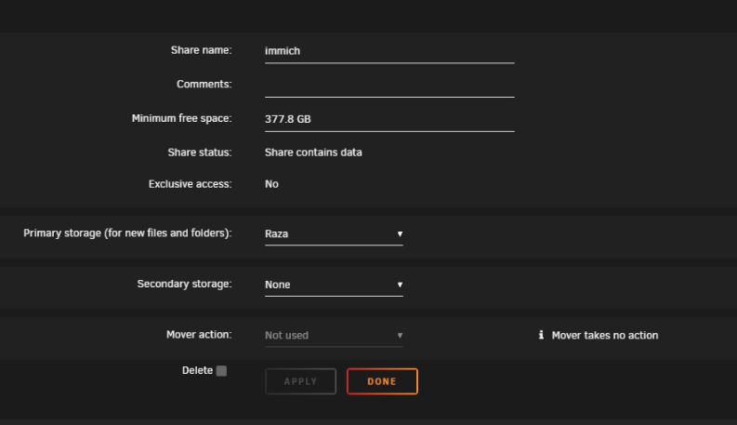Click the 'Comments:' label

pyautogui.click(x=204, y=84)
